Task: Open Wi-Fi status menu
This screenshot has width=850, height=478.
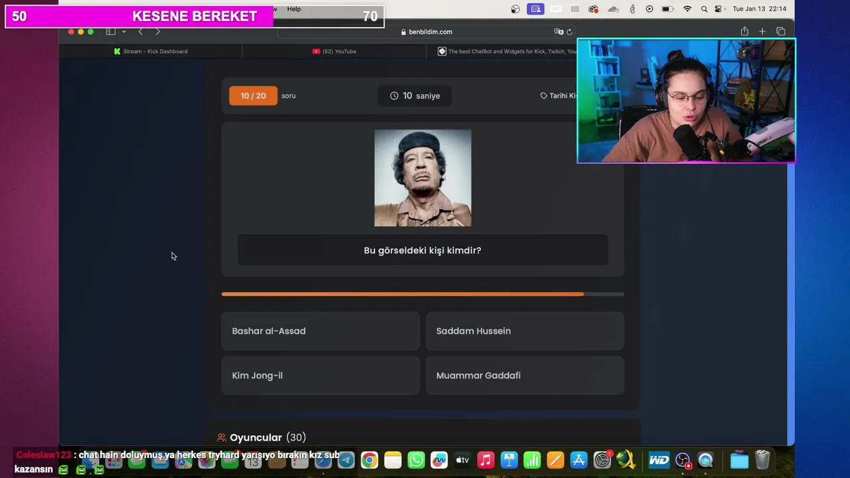Action: 687,9
